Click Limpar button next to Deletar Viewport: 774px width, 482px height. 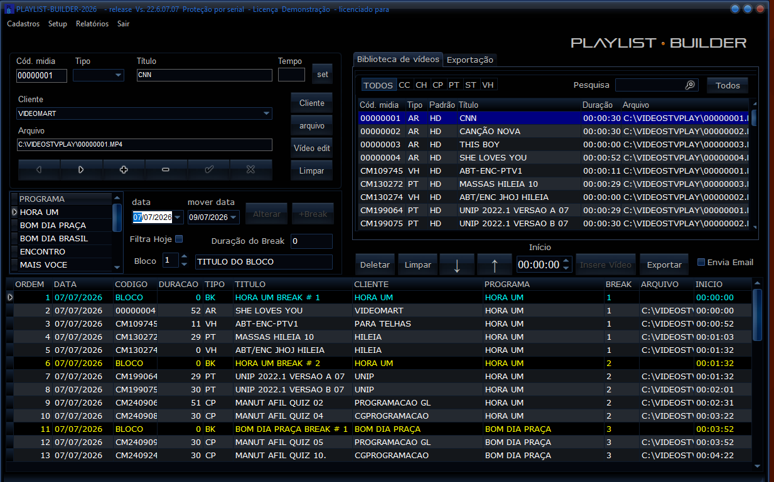click(x=417, y=265)
